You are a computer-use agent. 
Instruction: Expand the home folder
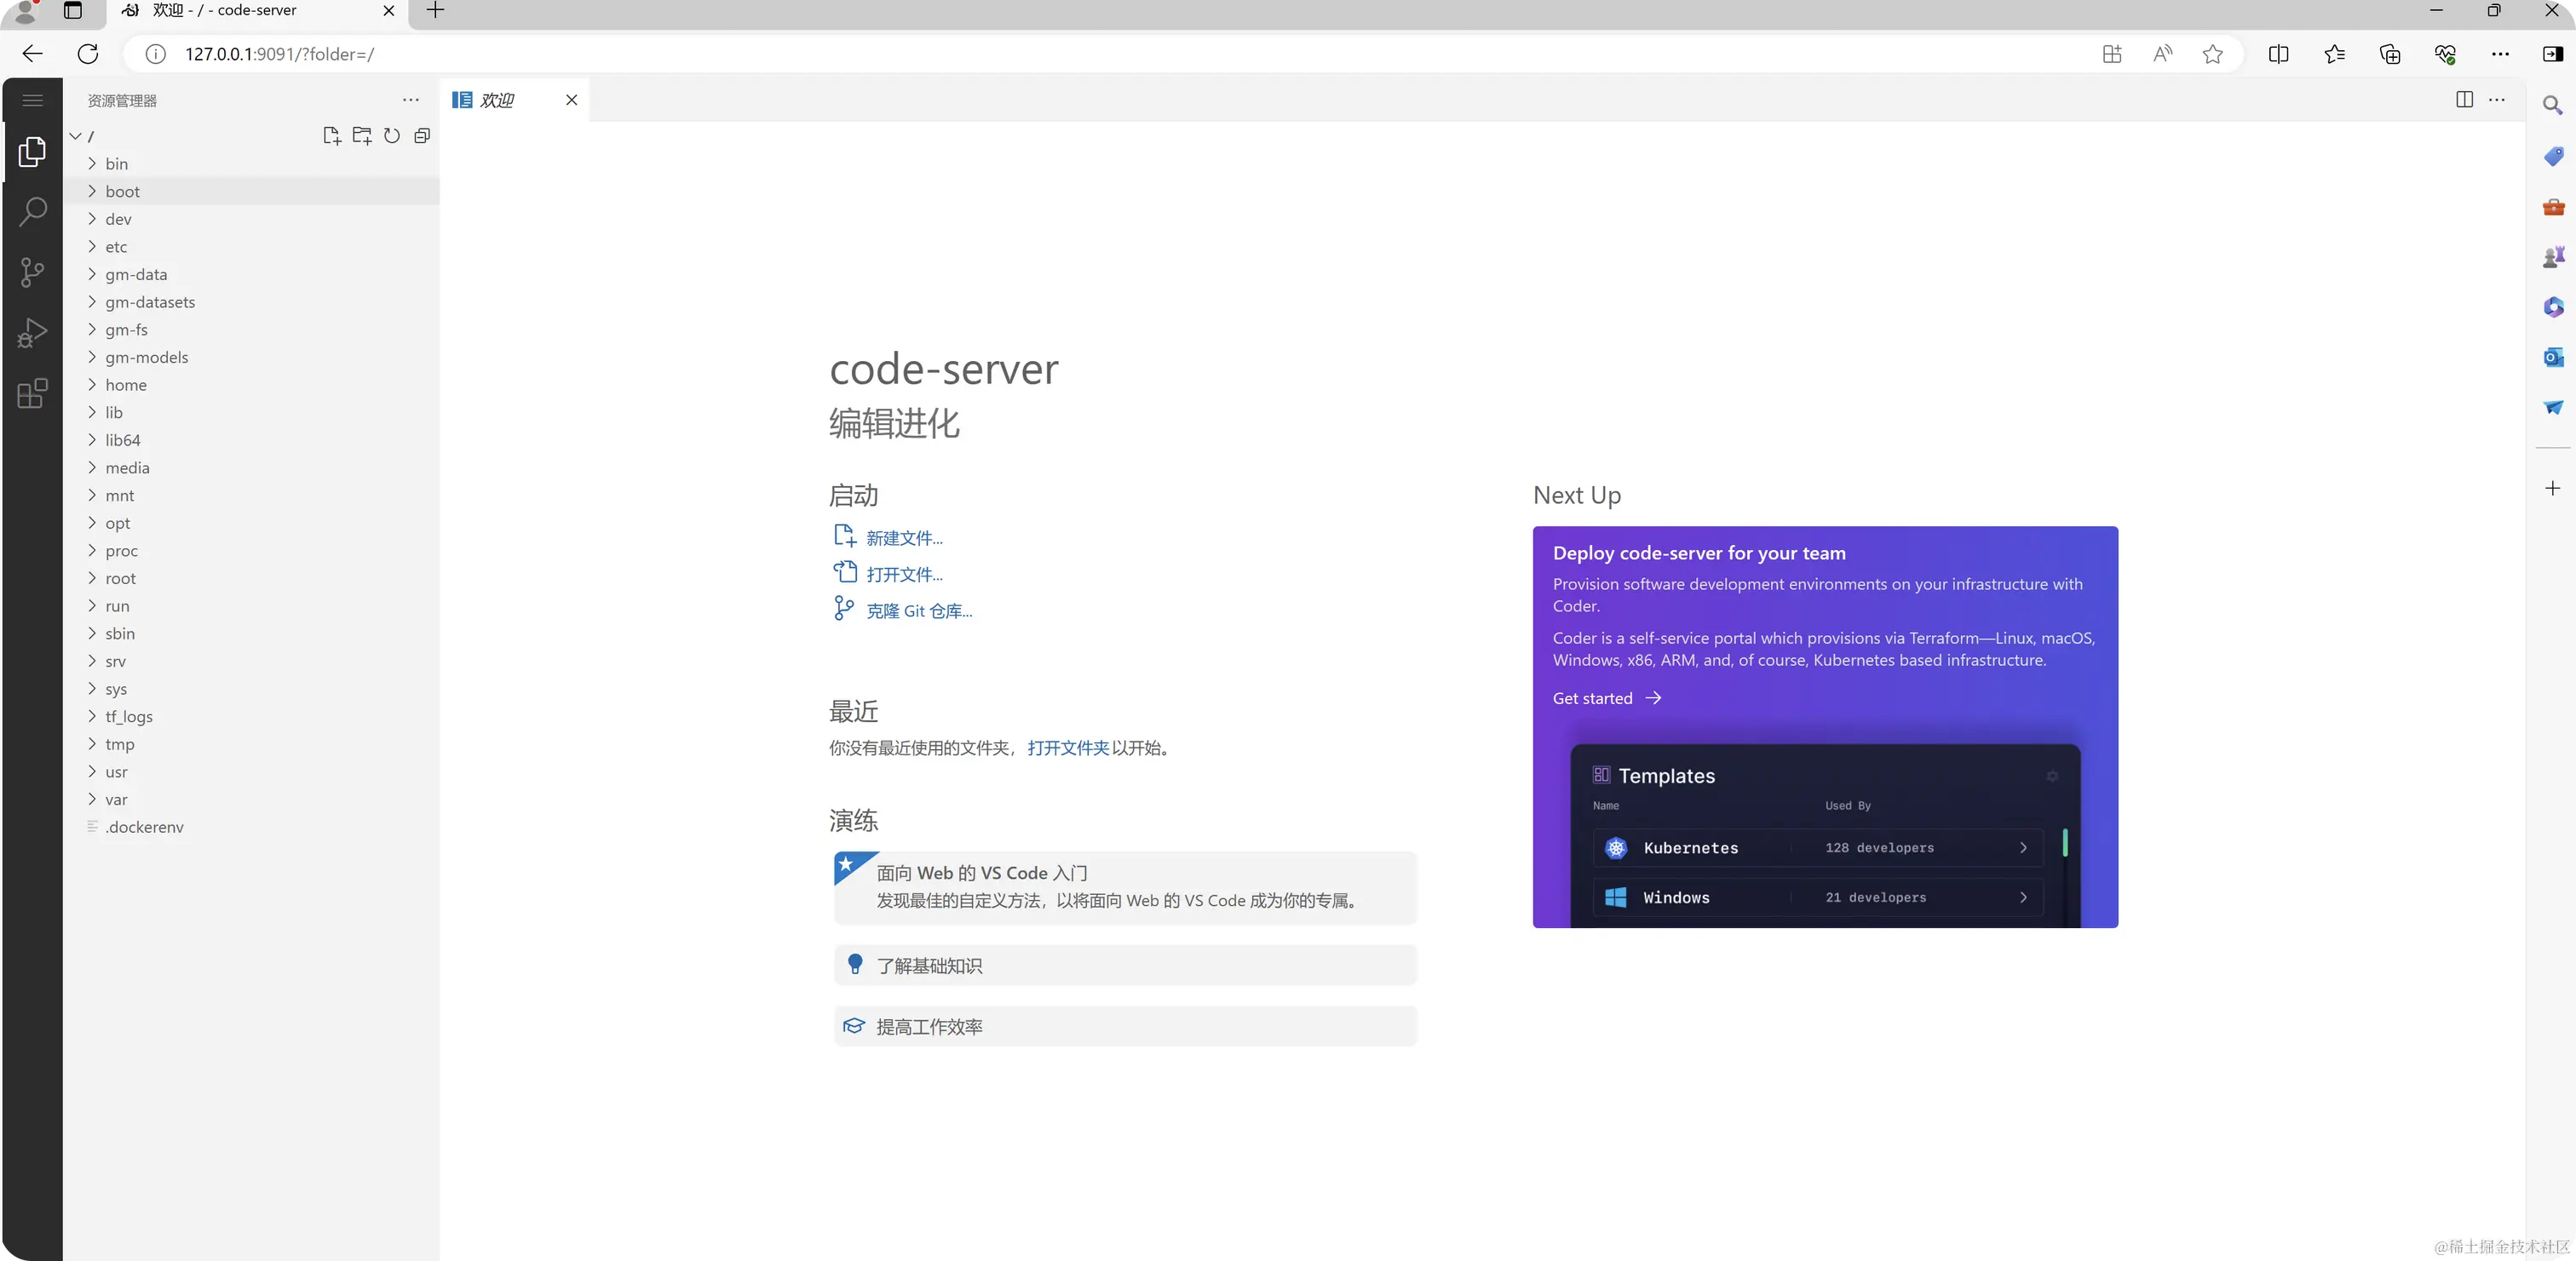point(125,385)
